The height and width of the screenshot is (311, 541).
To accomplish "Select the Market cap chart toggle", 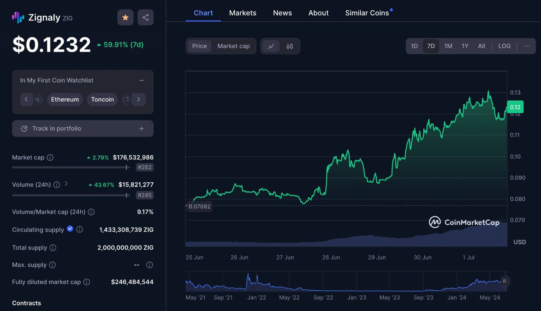I will pyautogui.click(x=234, y=46).
